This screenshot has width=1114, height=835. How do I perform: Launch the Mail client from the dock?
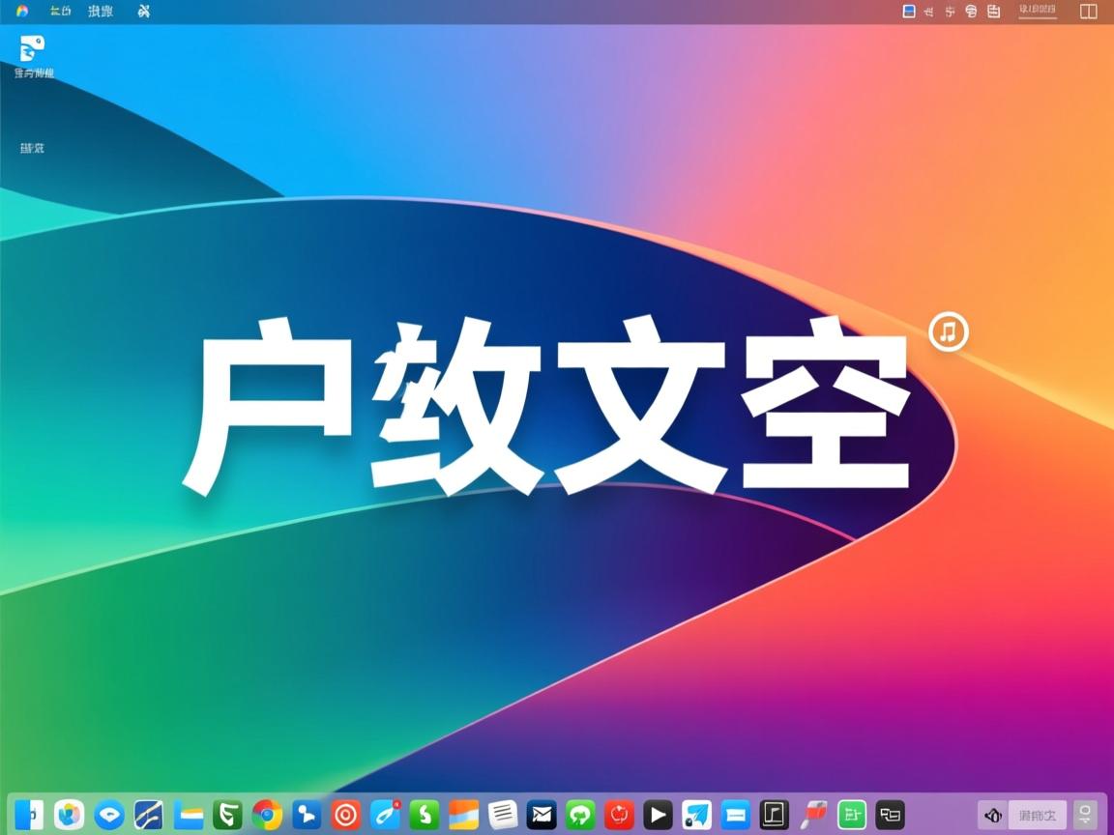pos(542,814)
